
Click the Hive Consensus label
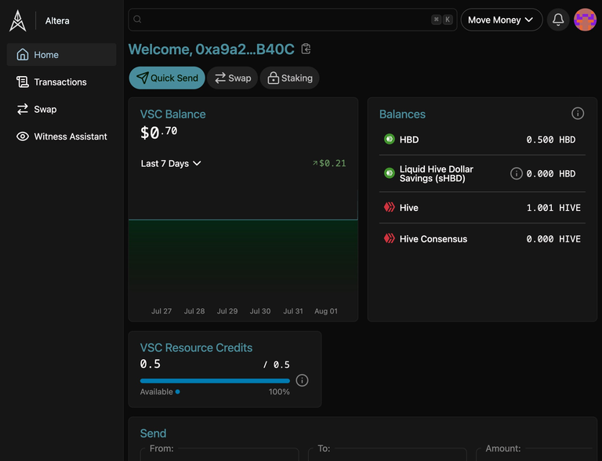[x=433, y=239]
